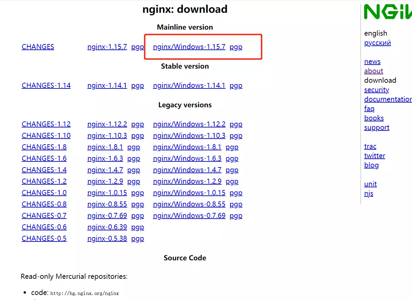Visit the about page

[x=373, y=71]
